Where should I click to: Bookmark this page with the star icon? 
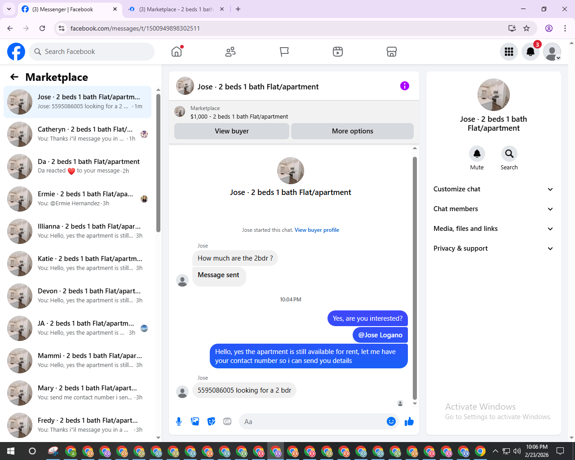tap(526, 28)
